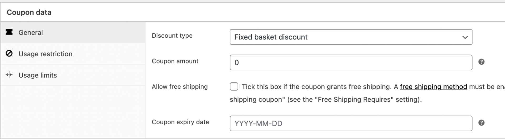Click the Allow free shipping label

coord(180,87)
